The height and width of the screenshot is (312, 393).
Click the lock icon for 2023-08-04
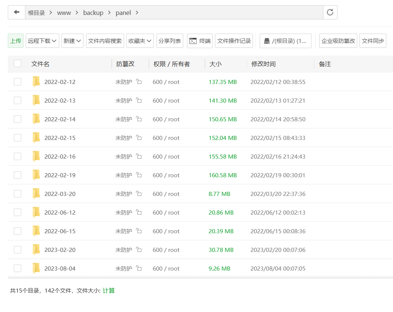[x=139, y=268]
